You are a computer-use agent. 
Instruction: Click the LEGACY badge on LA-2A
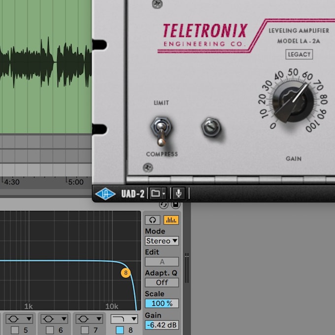click(x=299, y=54)
